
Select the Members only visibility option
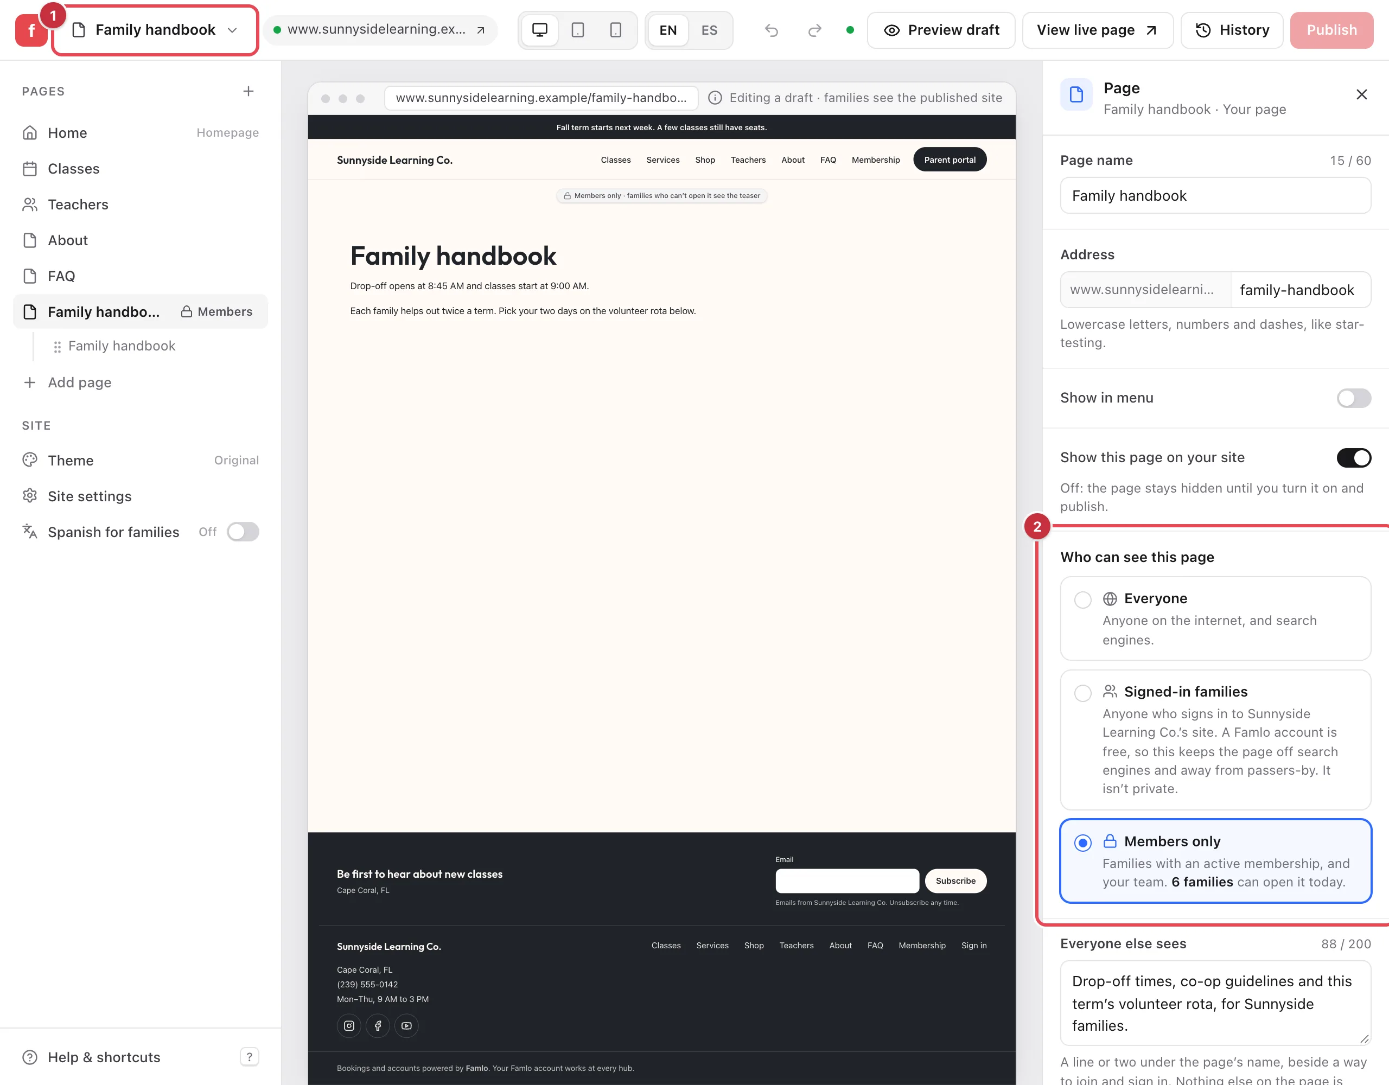tap(1215, 861)
